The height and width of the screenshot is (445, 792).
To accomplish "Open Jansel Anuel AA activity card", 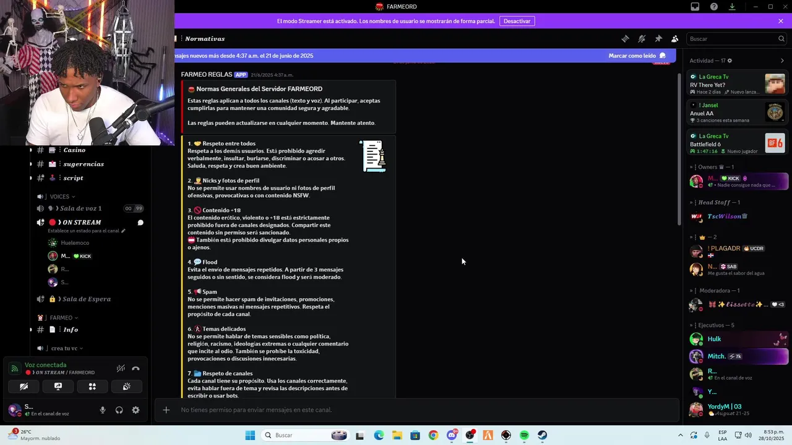I will coord(738,112).
